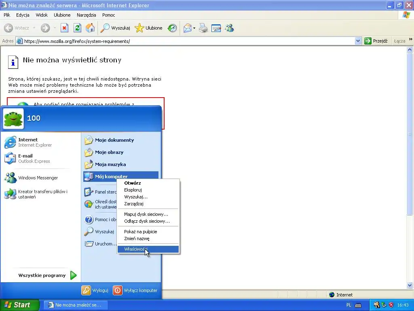This screenshot has width=414, height=311.
Task: Select Mapuj dysk sieciowy... entry
Action: 148,214
